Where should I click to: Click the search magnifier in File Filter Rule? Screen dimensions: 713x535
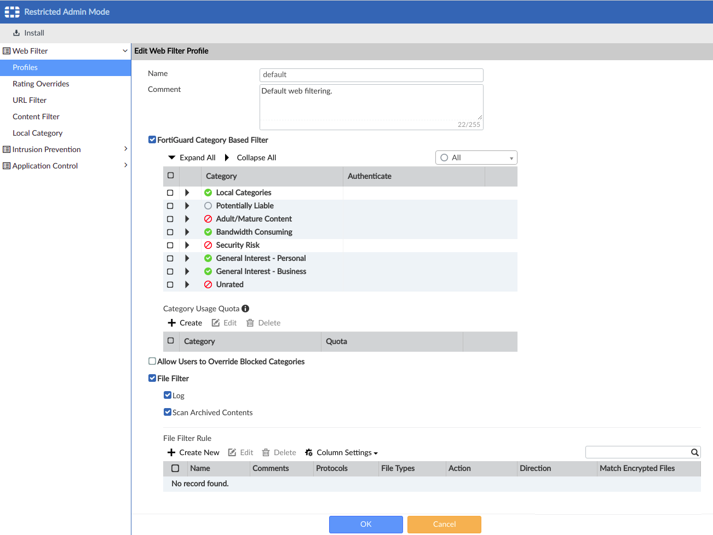pos(694,452)
